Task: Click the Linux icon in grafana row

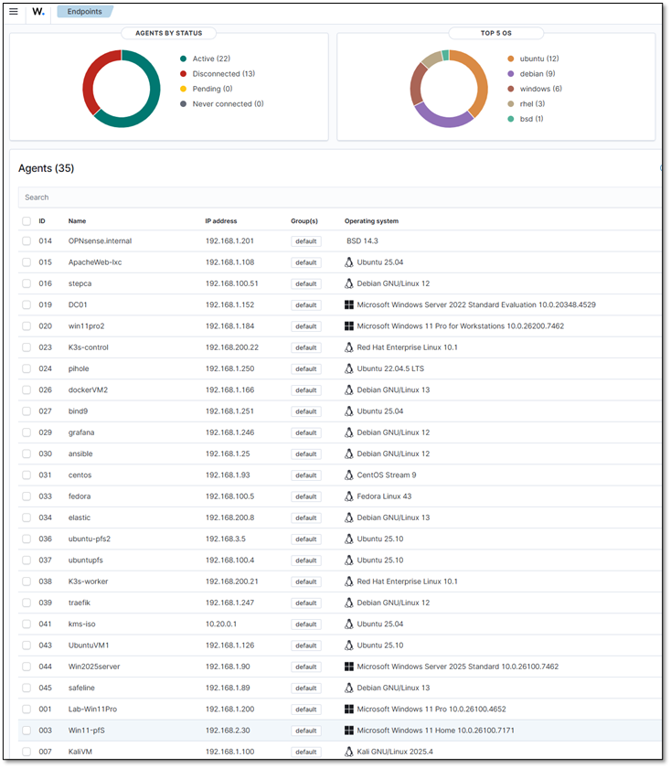Action: point(348,433)
